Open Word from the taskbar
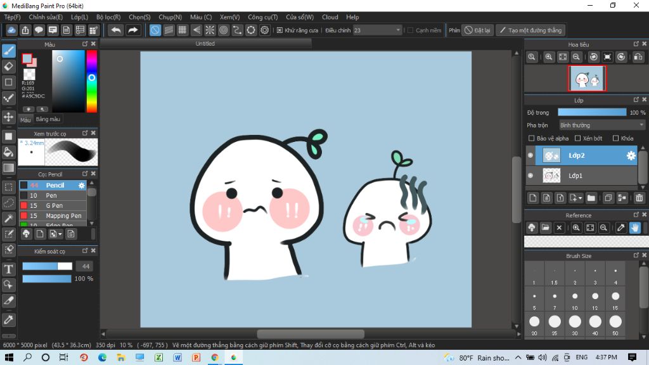Viewport: 649px width, 365px height. pyautogui.click(x=177, y=357)
